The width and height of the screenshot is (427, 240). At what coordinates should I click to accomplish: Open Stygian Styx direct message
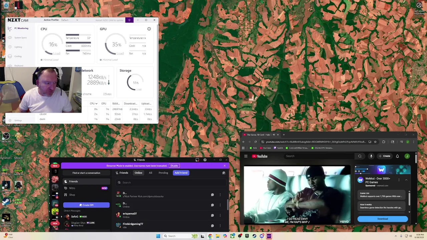pos(86,223)
